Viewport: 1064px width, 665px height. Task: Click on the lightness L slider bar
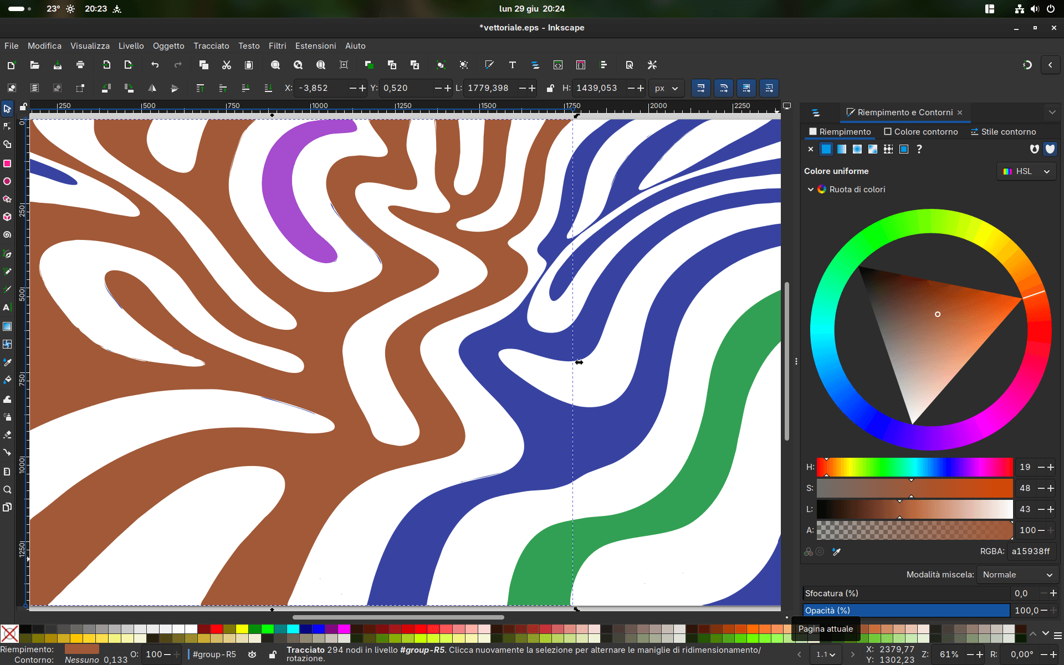tap(914, 509)
